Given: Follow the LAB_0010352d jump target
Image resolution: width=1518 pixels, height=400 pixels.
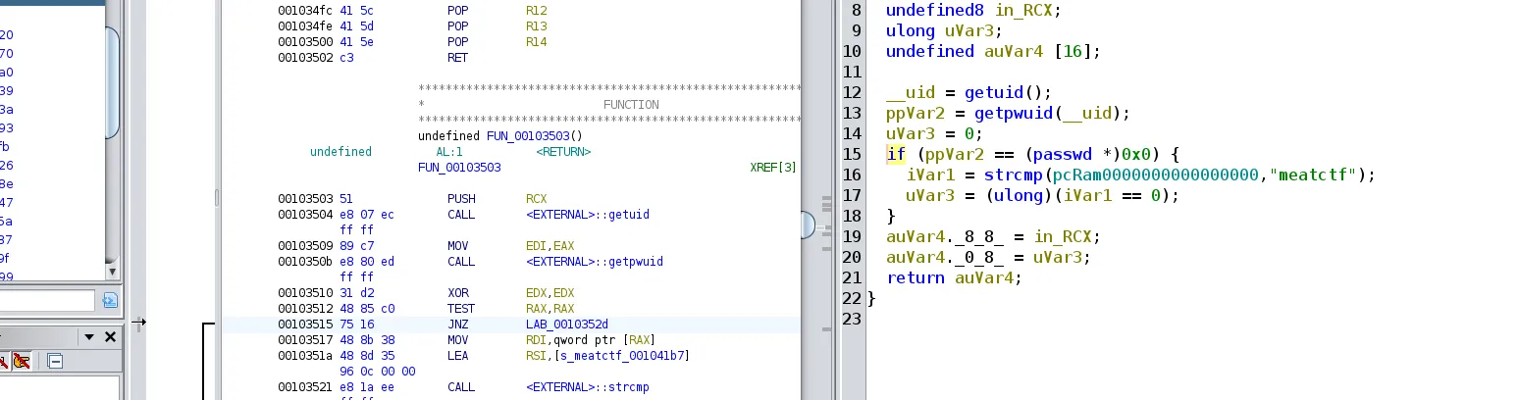Looking at the screenshot, I should pyautogui.click(x=567, y=325).
